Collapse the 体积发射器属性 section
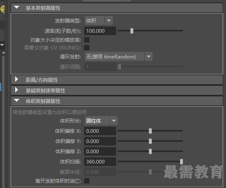Viewport: 226px width, 188px height. point(17,101)
